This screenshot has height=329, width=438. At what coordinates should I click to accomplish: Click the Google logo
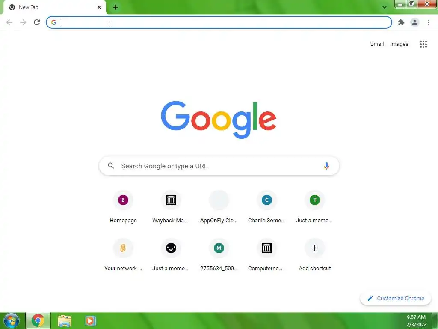(x=219, y=120)
